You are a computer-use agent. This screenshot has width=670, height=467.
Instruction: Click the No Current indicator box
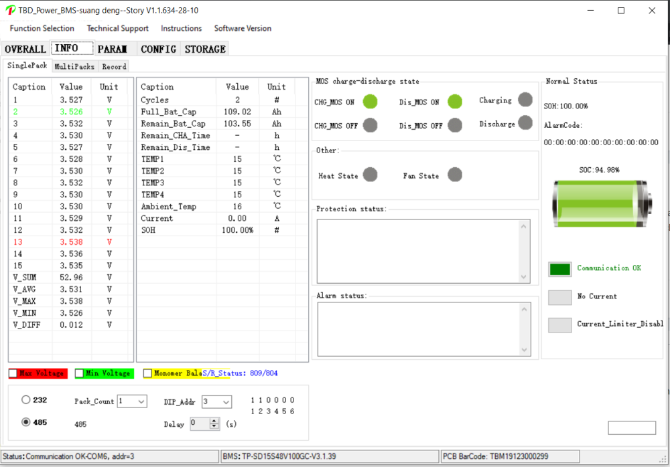[x=559, y=298]
